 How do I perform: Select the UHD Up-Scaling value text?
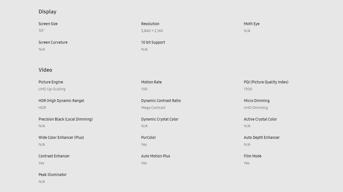pos(52,89)
